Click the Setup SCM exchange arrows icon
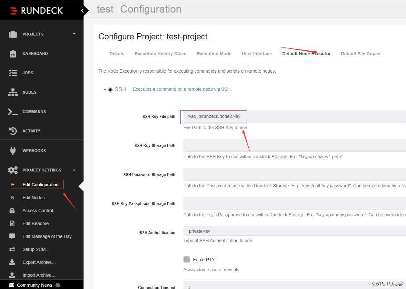The height and width of the screenshot is (289, 406). (x=12, y=249)
